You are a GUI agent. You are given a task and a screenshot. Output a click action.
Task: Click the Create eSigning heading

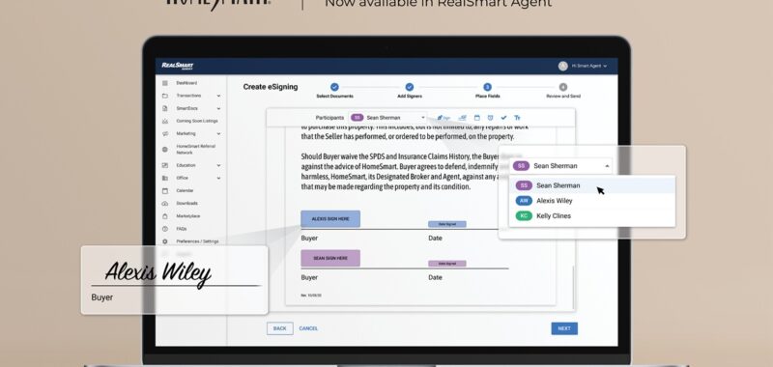click(x=271, y=87)
